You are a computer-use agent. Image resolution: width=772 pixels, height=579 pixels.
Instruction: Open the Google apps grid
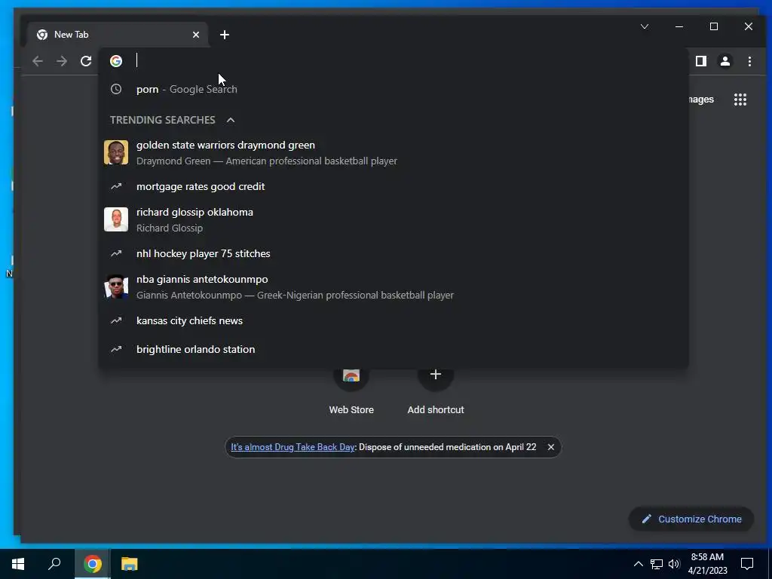tap(740, 100)
